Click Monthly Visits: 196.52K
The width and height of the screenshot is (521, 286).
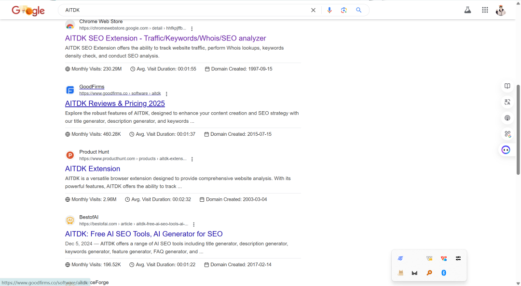[x=93, y=265]
